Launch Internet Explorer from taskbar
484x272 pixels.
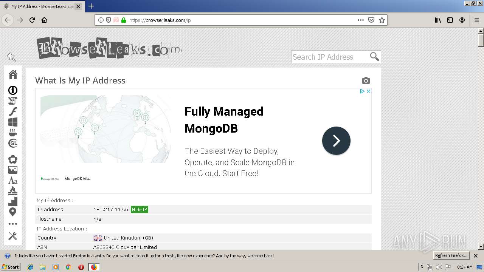pyautogui.click(x=30, y=267)
